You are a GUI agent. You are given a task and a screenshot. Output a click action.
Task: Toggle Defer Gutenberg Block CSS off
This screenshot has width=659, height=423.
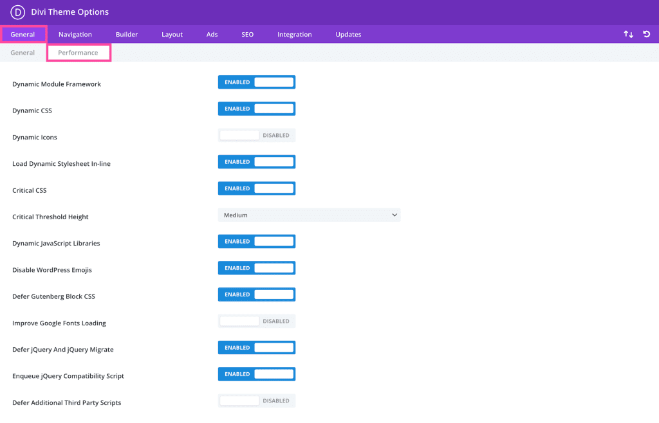pyautogui.click(x=257, y=294)
